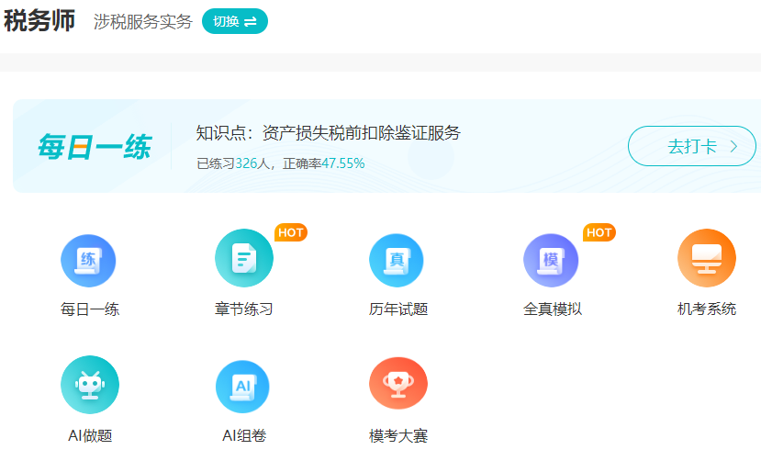Open the 章节练习 chapter practice icon
This screenshot has height=472, width=761.
(x=243, y=260)
